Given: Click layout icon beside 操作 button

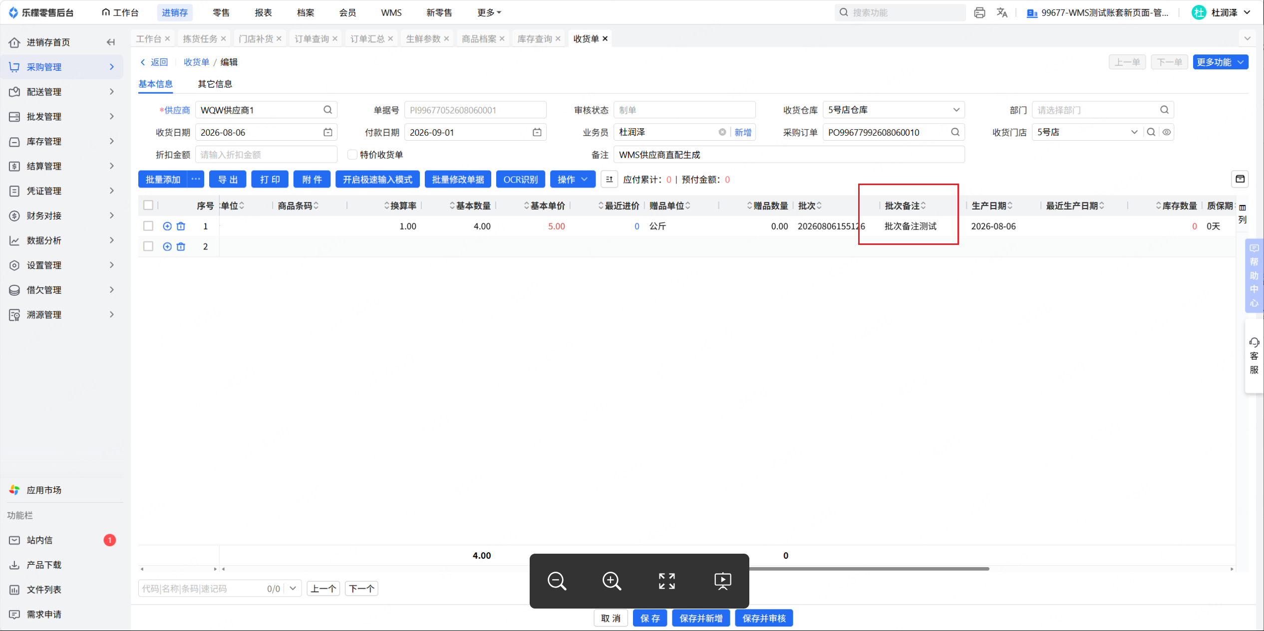Looking at the screenshot, I should click(609, 180).
